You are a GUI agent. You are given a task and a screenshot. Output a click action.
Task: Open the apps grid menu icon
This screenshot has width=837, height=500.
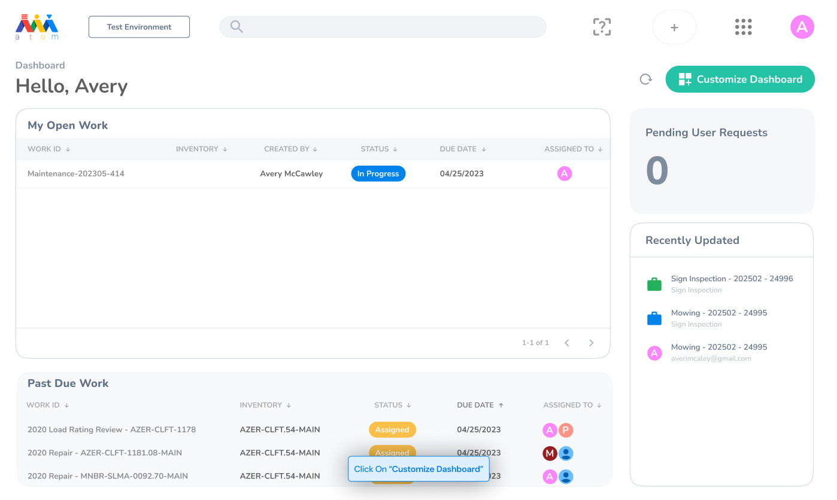tap(743, 27)
